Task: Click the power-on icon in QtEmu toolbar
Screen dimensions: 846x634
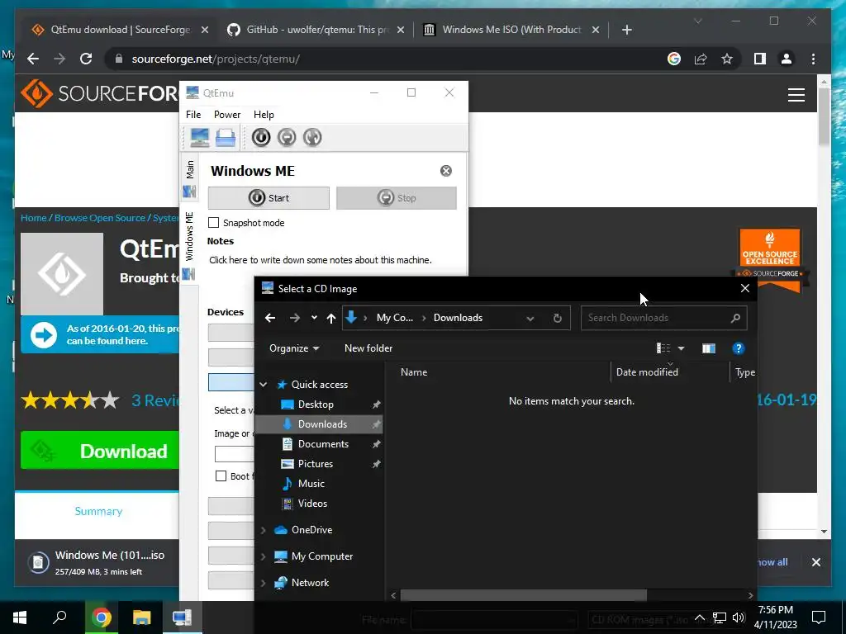Action: click(x=260, y=138)
